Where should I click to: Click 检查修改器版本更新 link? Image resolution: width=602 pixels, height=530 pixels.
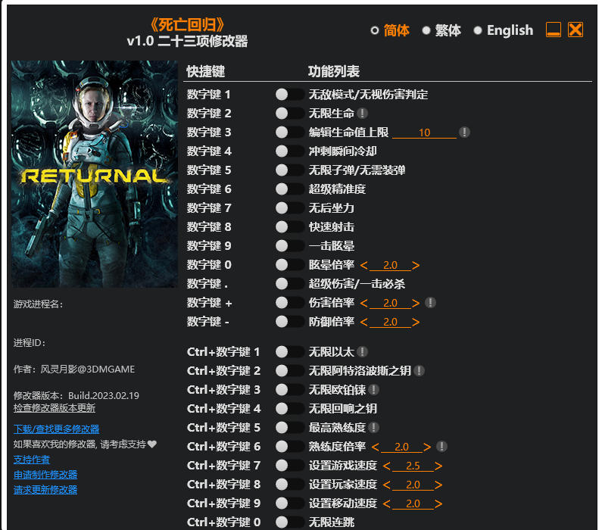[54, 407]
